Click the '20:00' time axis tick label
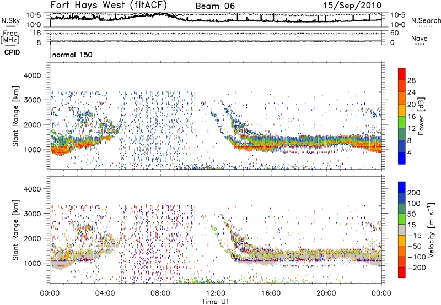The image size is (441, 305). click(326, 293)
